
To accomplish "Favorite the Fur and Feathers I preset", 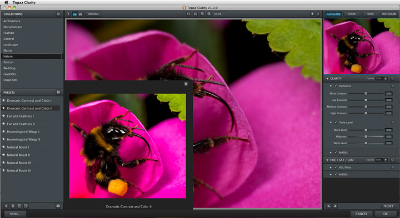I will pos(3,116).
